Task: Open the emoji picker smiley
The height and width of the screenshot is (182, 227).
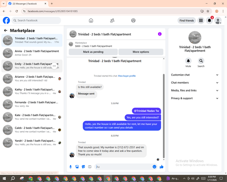Action: pyautogui.click(x=154, y=167)
